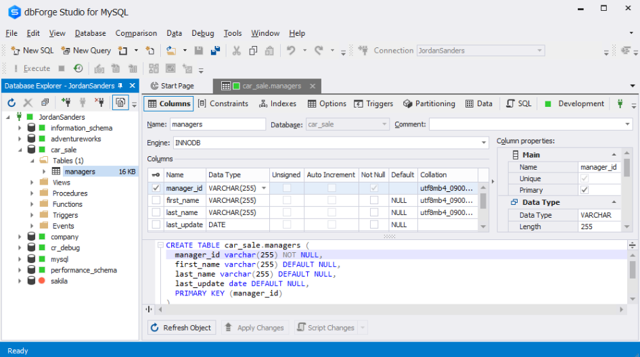Image resolution: width=640 pixels, height=357 pixels.
Task: Open the manager_id data type dropdown arrow
Action: click(x=264, y=188)
